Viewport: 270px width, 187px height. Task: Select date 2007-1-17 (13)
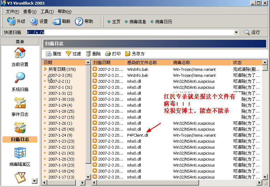(x=61, y=177)
